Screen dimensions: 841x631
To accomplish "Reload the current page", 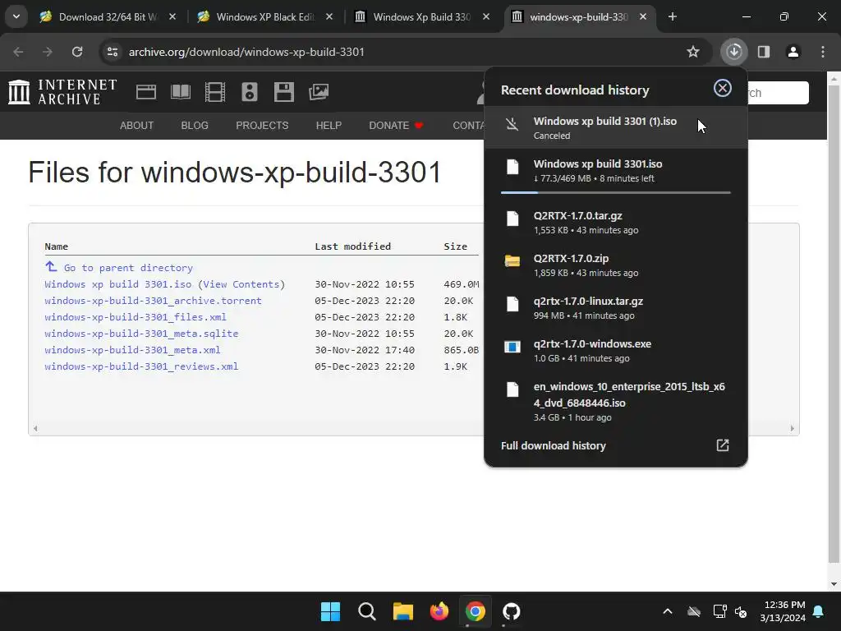I will [x=77, y=52].
